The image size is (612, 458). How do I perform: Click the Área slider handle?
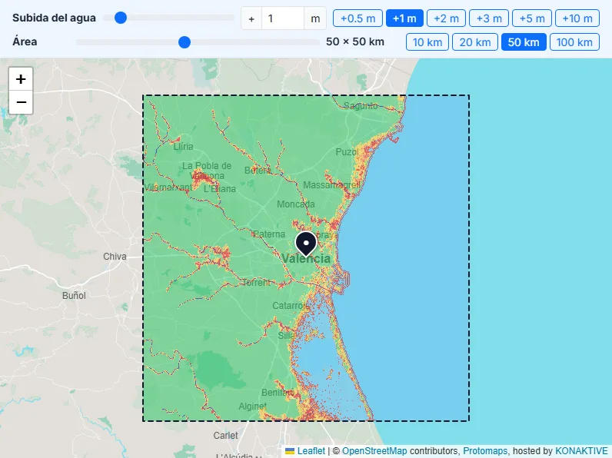click(x=185, y=41)
